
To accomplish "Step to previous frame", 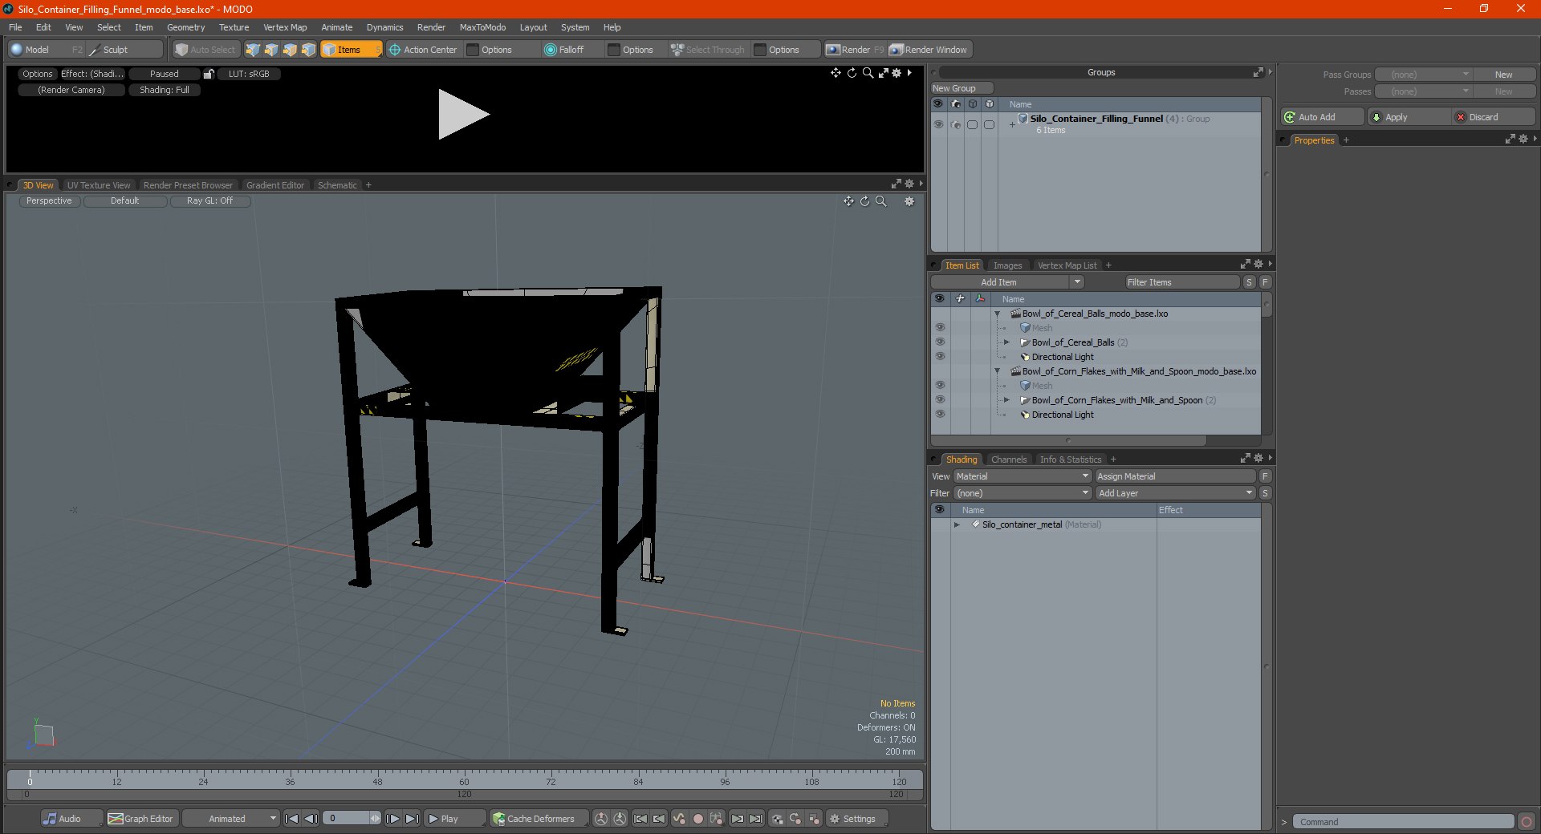I will pyautogui.click(x=311, y=819).
